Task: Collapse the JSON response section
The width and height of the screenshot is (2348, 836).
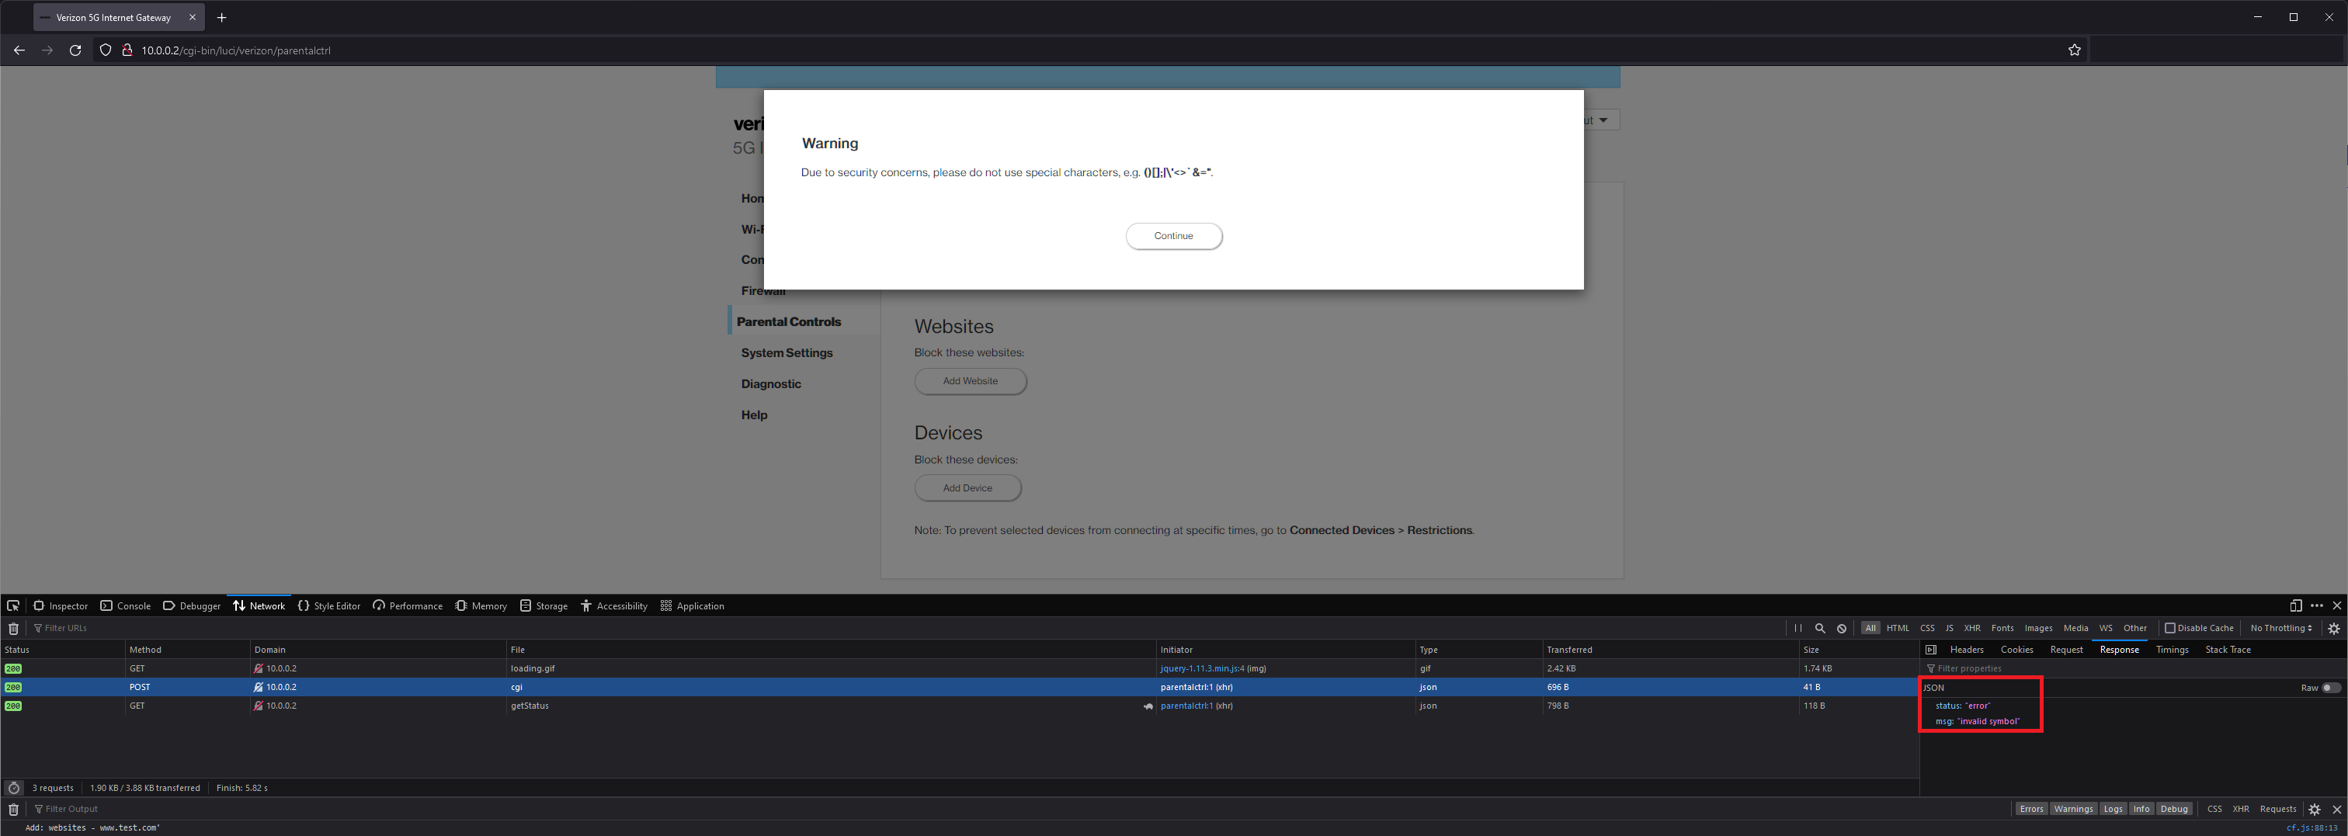Action: (x=1933, y=688)
